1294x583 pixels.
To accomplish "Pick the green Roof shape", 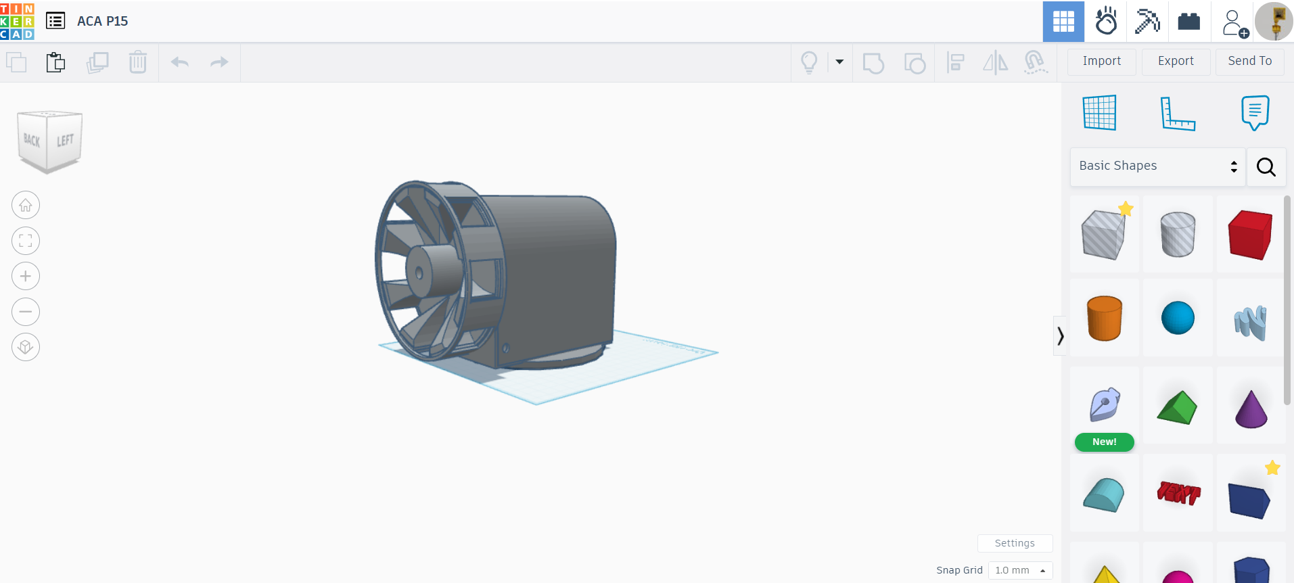I will pos(1178,406).
